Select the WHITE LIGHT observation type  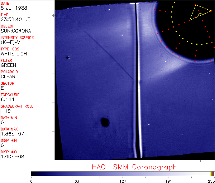point(15,54)
